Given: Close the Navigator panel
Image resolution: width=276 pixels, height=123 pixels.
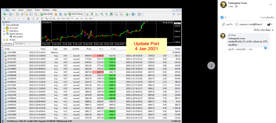Looking at the screenshot, I should click(x=39, y=22).
